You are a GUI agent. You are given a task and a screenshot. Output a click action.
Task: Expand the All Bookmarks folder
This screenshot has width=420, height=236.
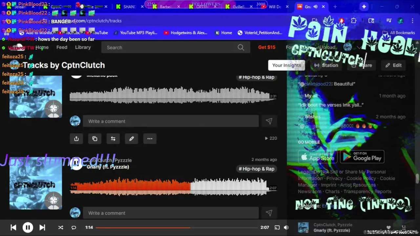399,33
